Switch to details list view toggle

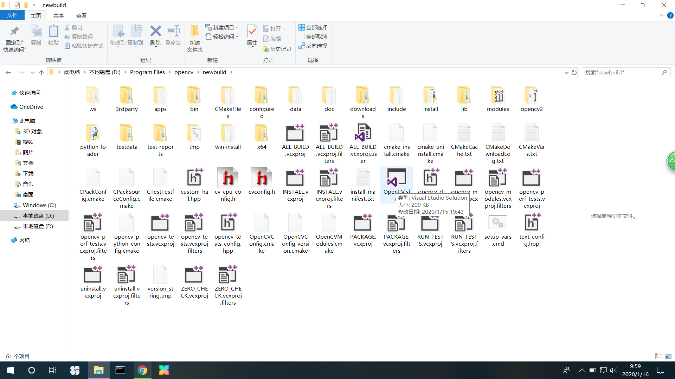(658, 356)
